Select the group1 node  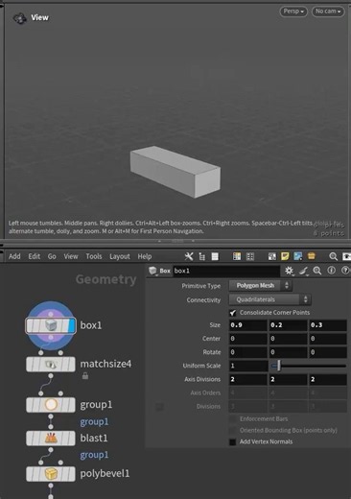51,405
